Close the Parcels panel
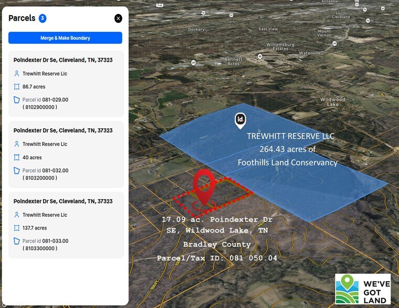Image resolution: width=399 pixels, height=308 pixels. pos(118,18)
